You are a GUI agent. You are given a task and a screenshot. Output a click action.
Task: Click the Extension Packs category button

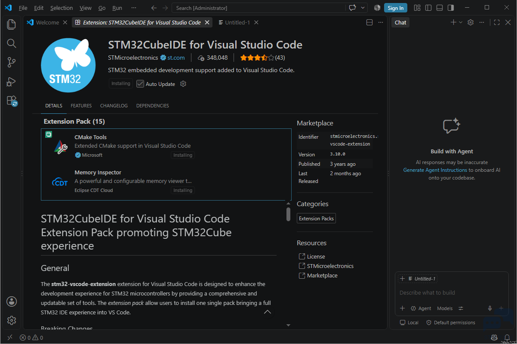(x=317, y=218)
